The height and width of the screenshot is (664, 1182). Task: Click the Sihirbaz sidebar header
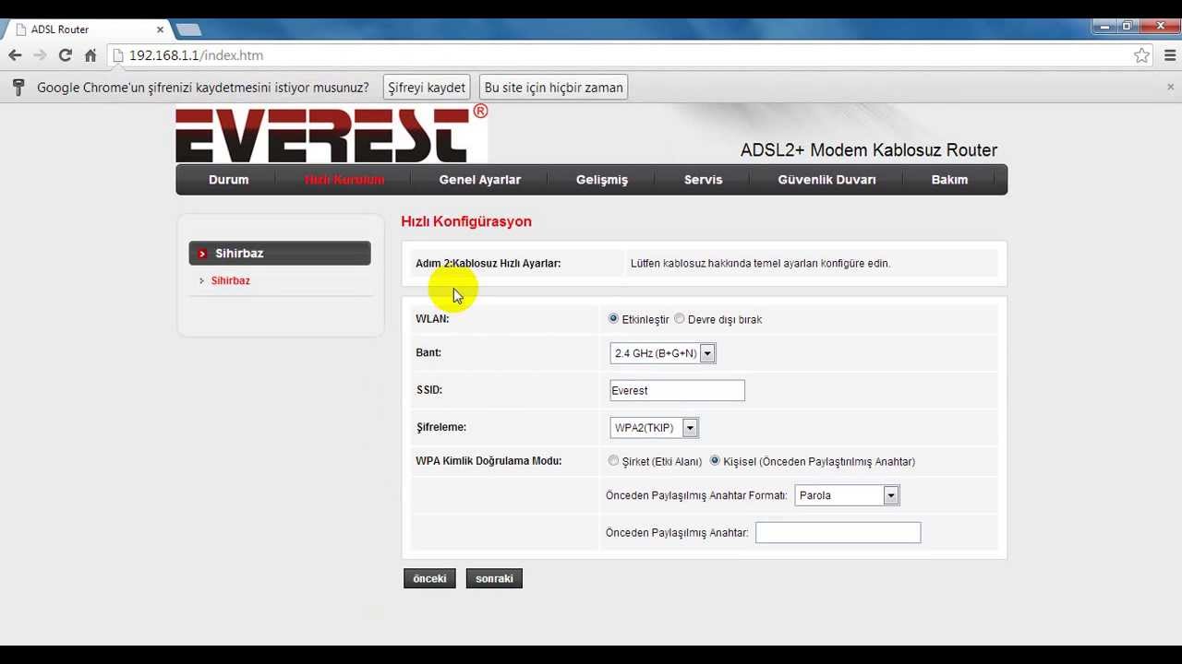[280, 254]
